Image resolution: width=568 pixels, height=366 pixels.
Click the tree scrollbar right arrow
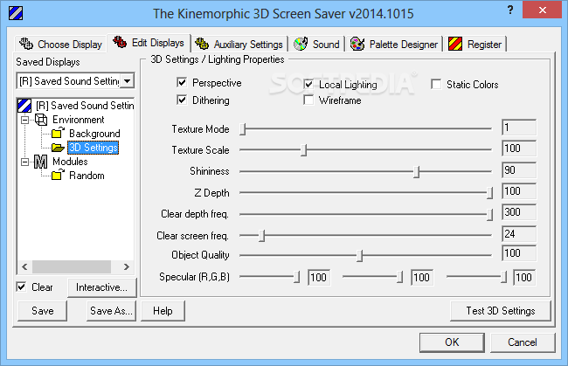[x=126, y=266]
